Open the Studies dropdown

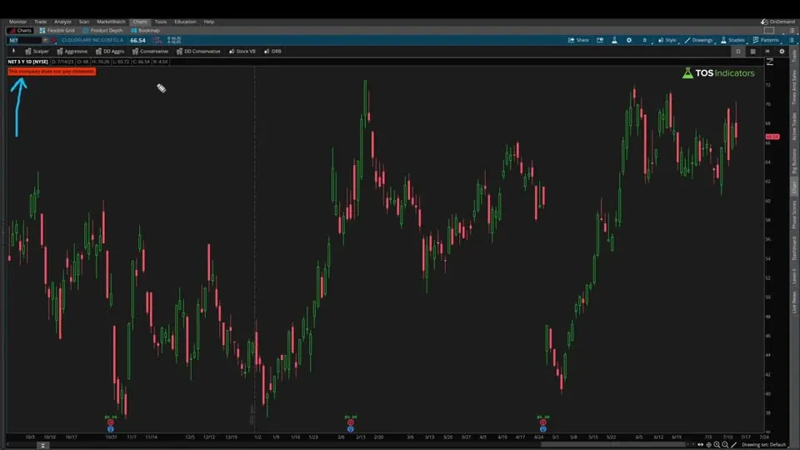coord(732,40)
